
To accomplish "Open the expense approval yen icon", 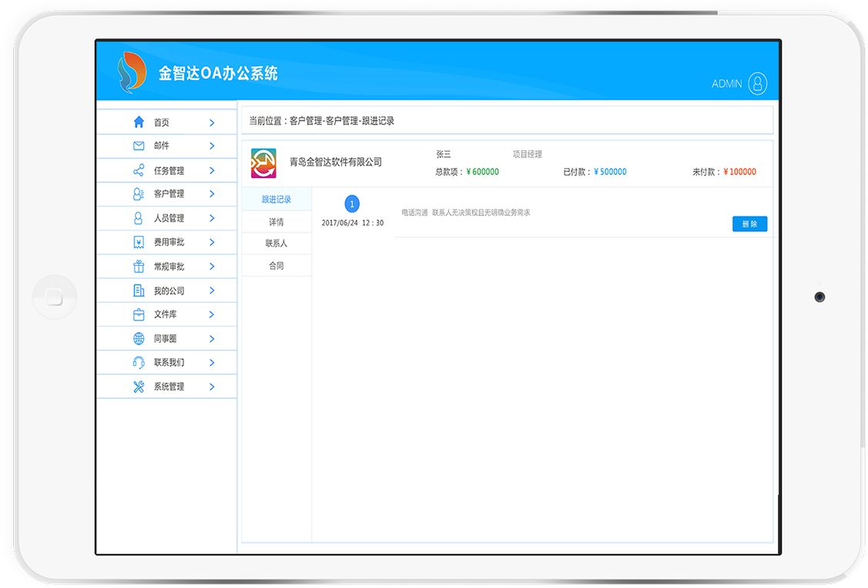I will point(139,242).
